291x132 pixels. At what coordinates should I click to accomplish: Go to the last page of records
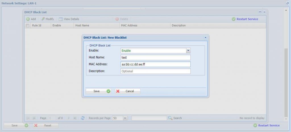click(x=75, y=118)
